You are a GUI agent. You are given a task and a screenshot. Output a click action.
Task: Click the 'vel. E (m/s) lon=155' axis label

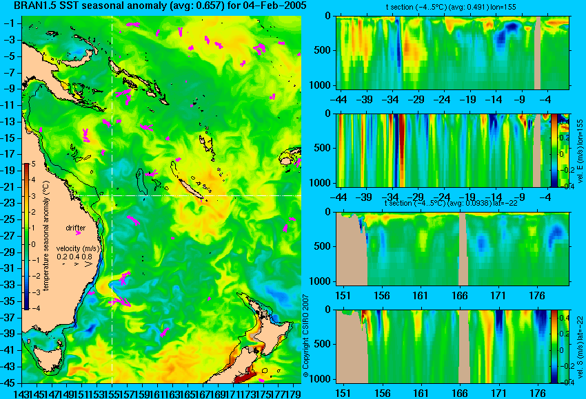coord(580,151)
